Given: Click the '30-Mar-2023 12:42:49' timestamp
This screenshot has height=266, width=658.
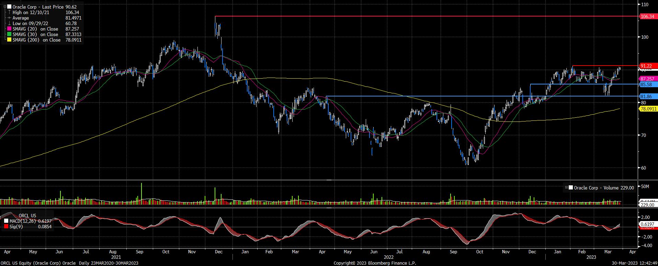Looking at the screenshot, I should point(634,263).
